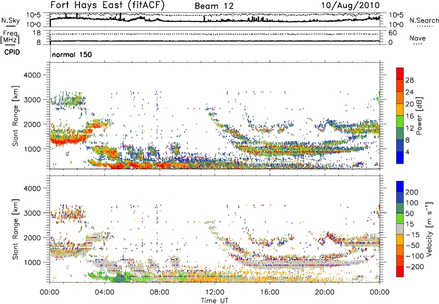
Task: Select the "12:00" time tick label
Action: pyautogui.click(x=215, y=292)
